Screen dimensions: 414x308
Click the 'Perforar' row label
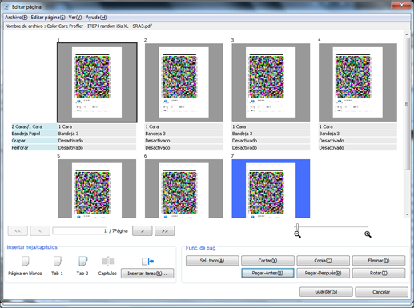[x=34, y=147]
